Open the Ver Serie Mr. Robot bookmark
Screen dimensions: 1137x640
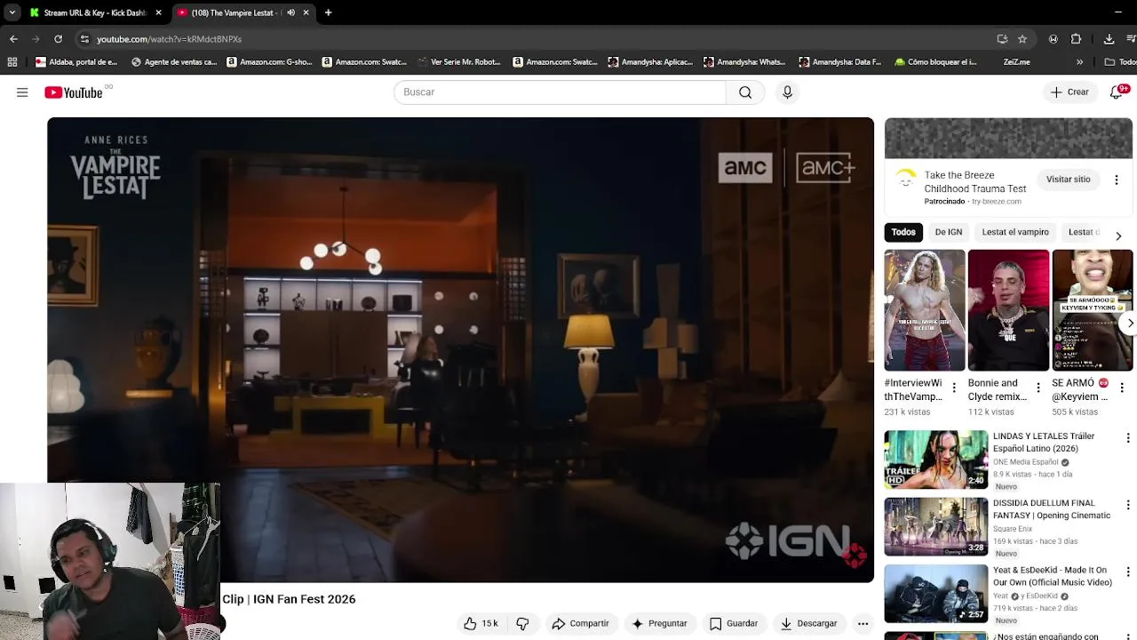click(458, 62)
